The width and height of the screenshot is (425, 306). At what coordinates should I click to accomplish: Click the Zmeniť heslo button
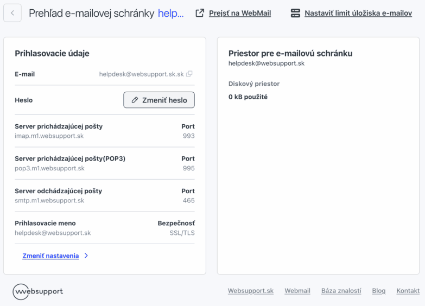159,100
